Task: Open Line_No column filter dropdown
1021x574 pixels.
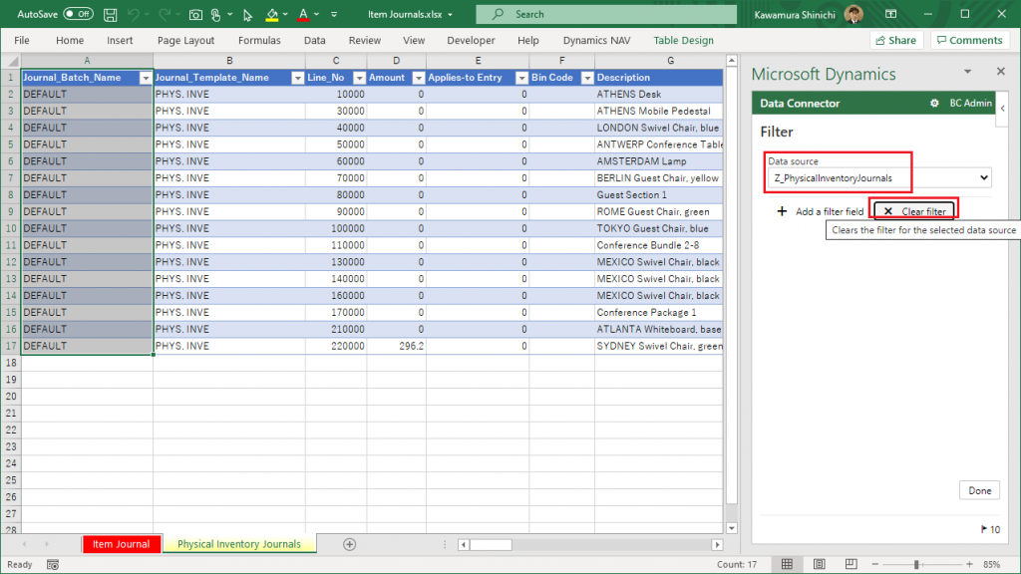Action: 359,78
